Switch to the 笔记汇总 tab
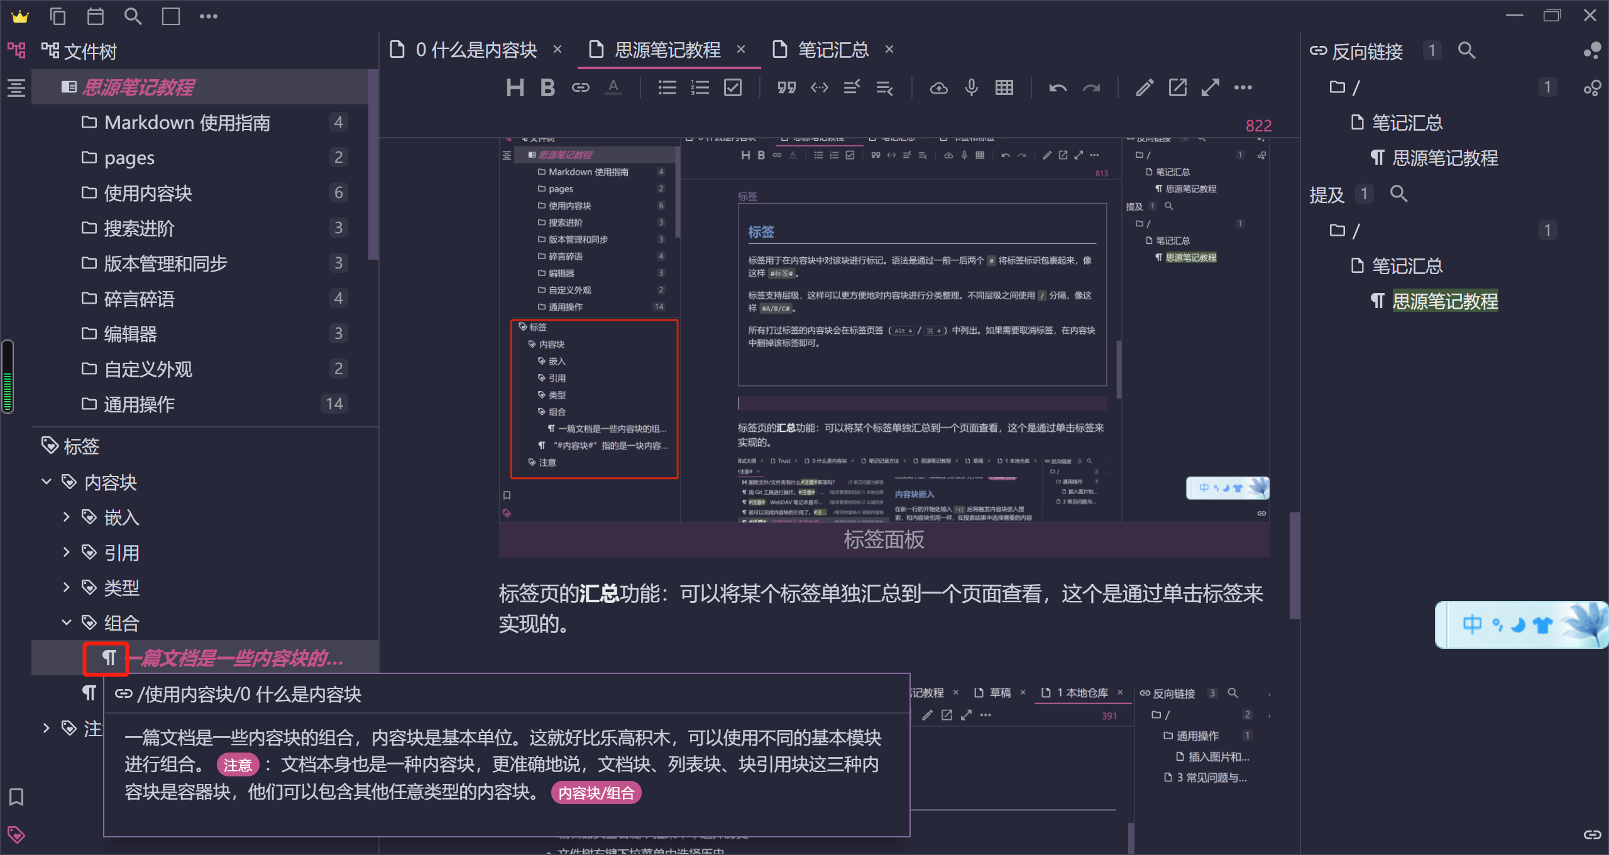The height and width of the screenshot is (855, 1609). pyautogui.click(x=832, y=50)
